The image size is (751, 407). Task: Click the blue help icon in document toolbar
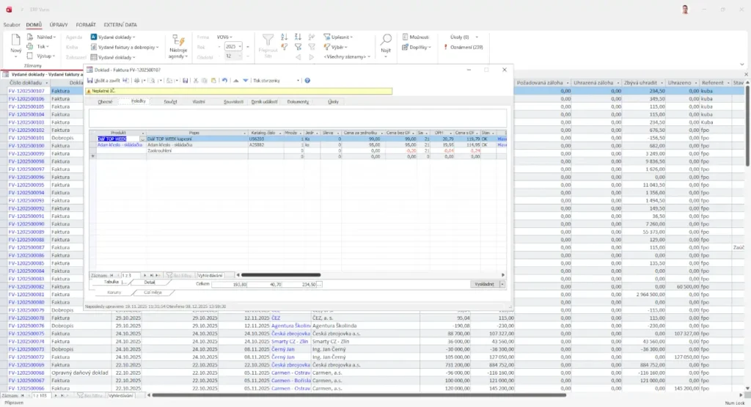(x=307, y=81)
